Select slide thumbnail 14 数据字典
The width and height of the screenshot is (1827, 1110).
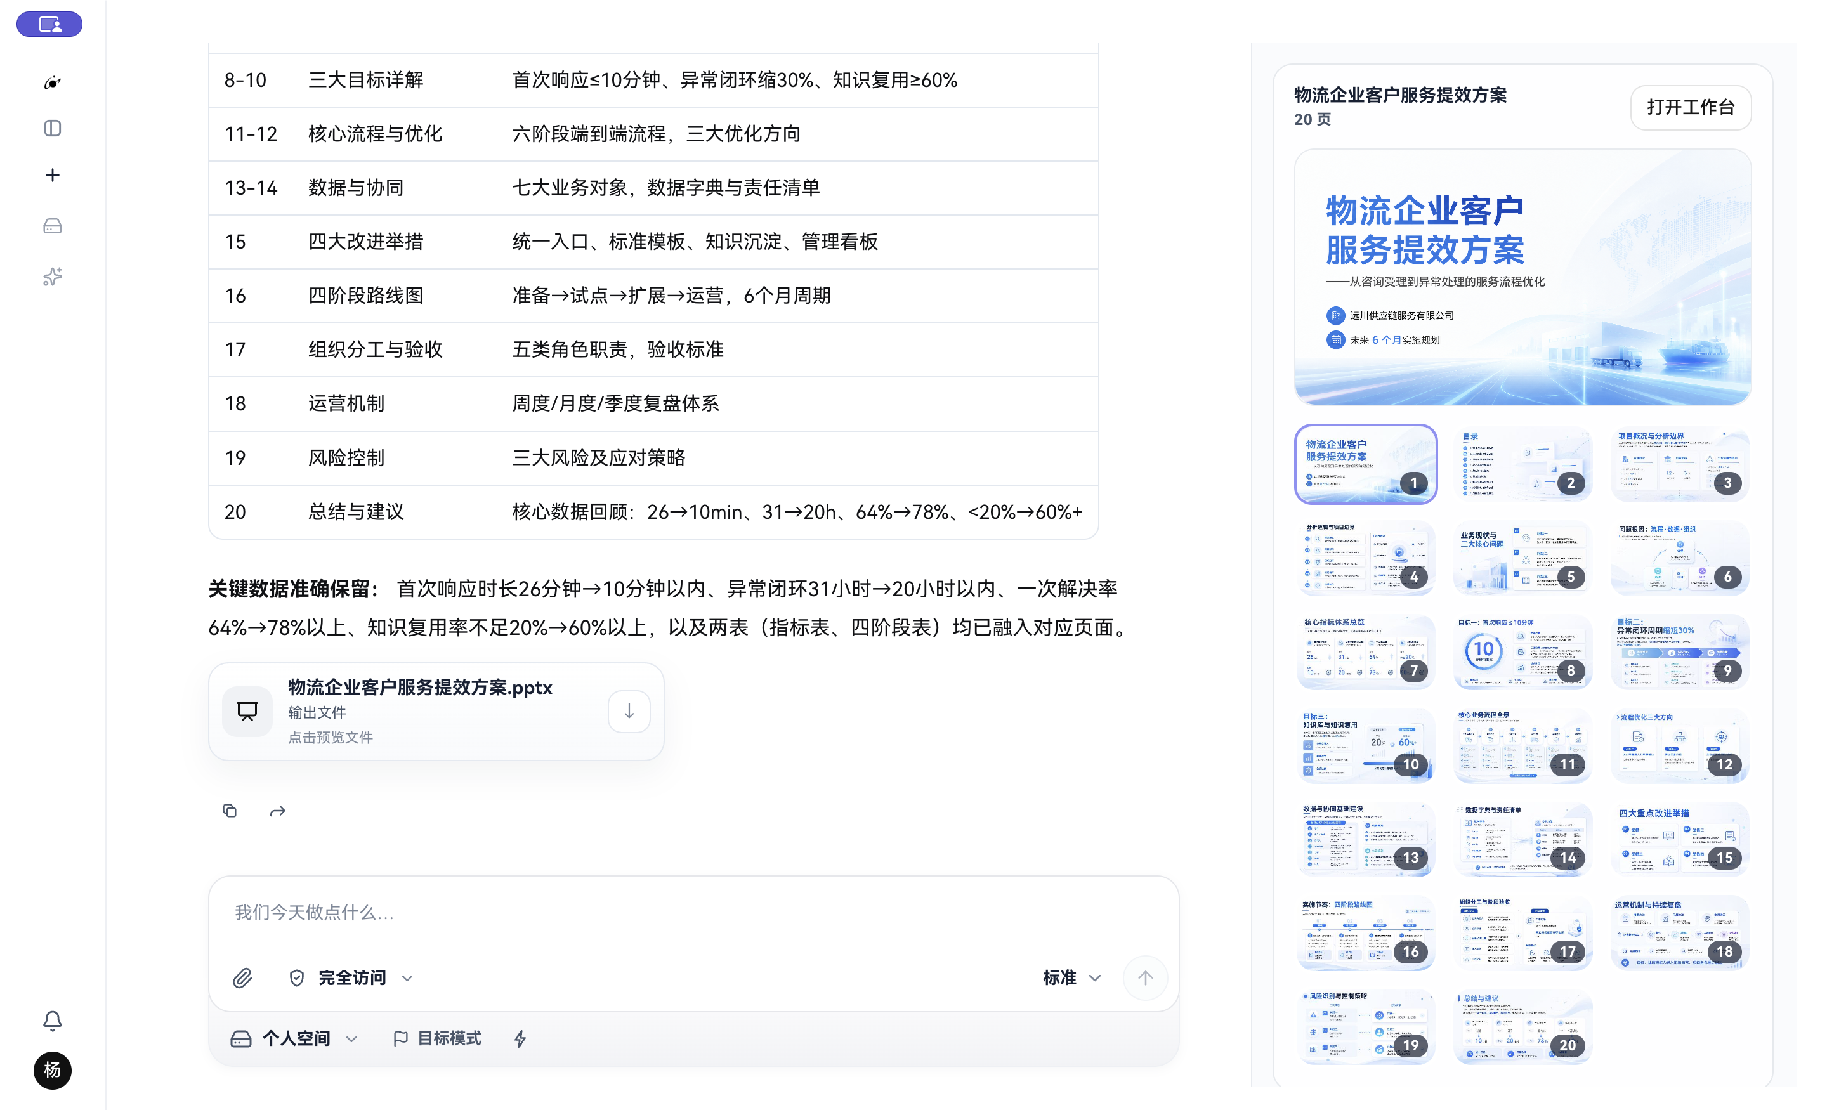[1522, 839]
